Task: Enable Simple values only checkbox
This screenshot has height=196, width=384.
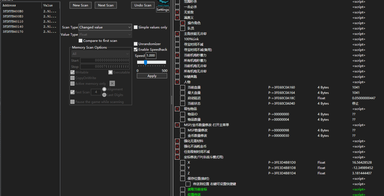Action: tap(136, 27)
